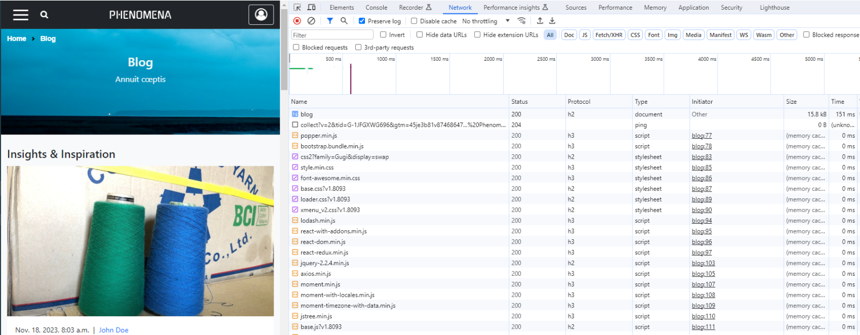Check the Hide data URLs option
This screenshot has width=860, height=335.
[420, 35]
